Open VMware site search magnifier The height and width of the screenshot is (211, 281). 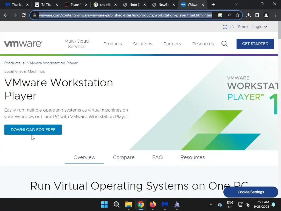point(224,44)
